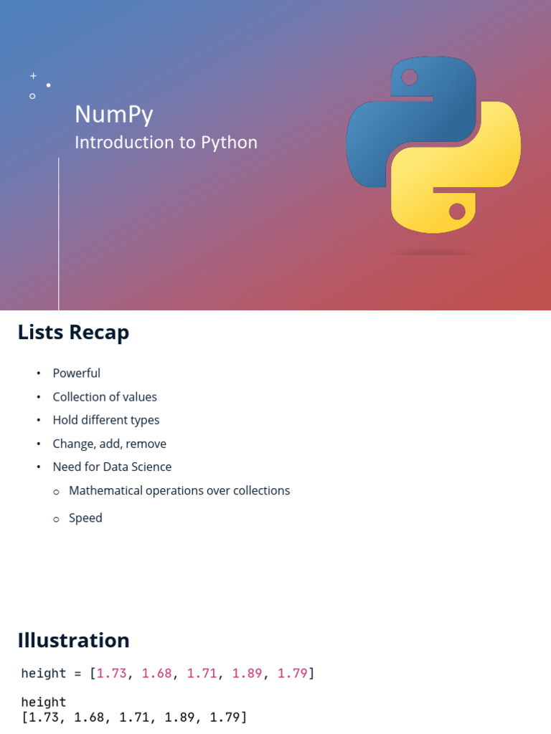
Task: Click the standalone 'height' code line
Action: click(x=44, y=702)
